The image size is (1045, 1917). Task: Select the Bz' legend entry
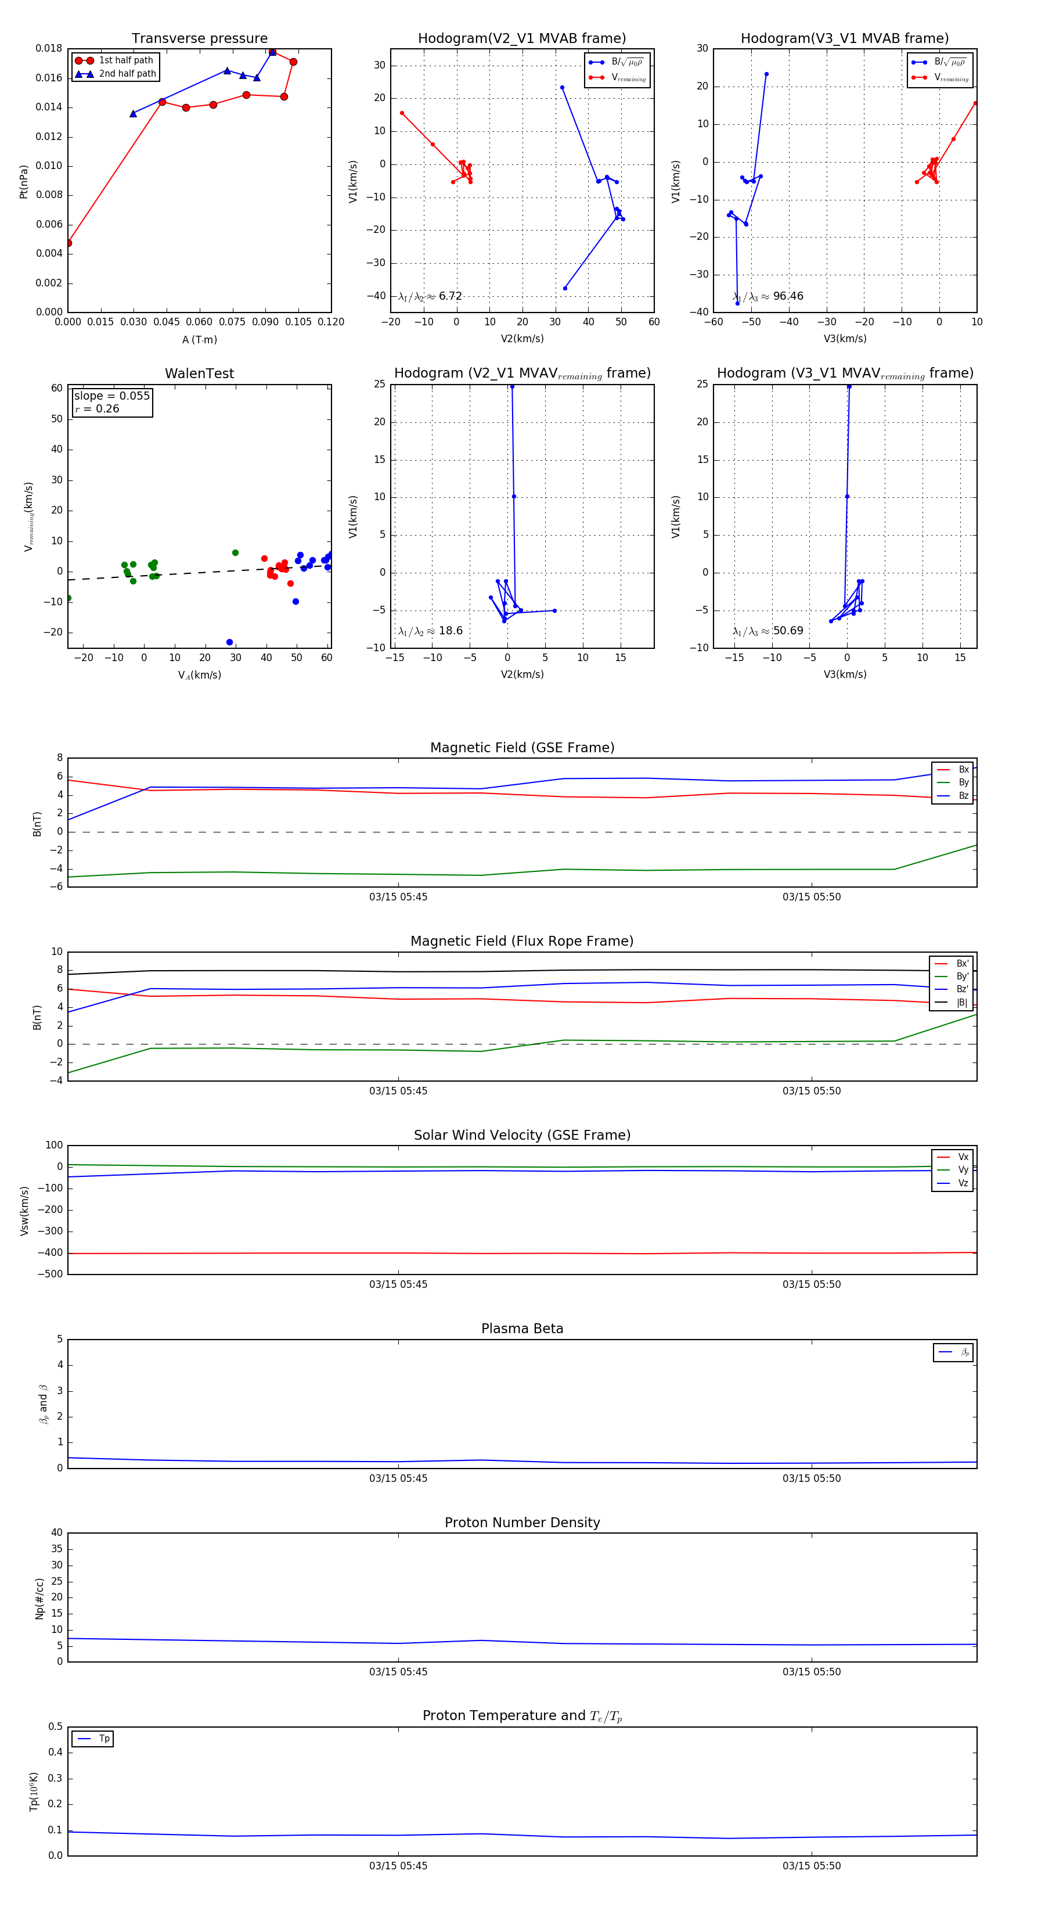pyautogui.click(x=952, y=989)
